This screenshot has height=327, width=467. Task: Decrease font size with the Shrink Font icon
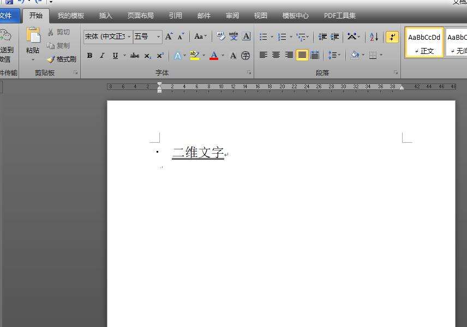click(x=181, y=37)
